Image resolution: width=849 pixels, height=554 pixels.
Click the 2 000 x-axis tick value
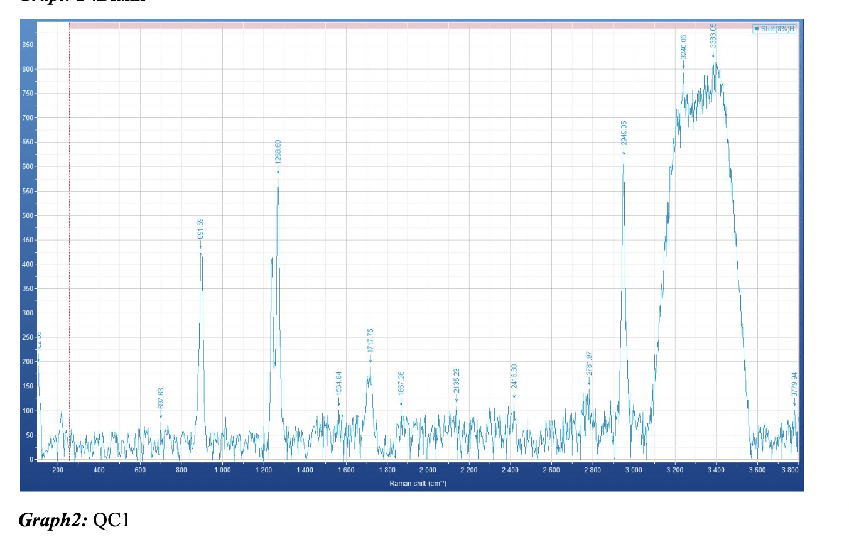428,470
